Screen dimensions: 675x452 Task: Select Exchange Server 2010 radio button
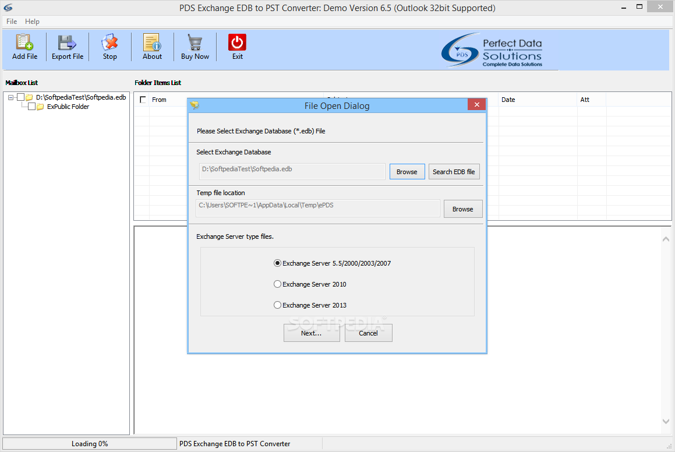click(x=278, y=284)
